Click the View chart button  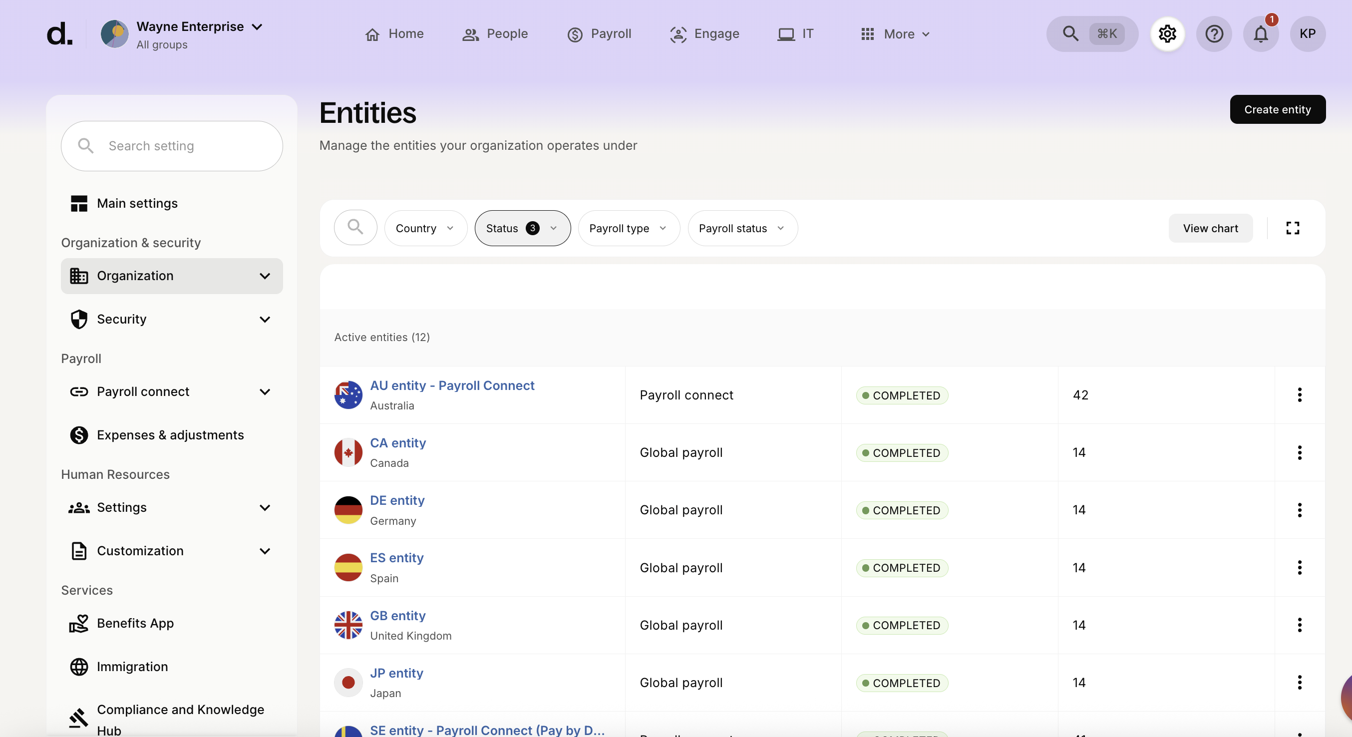(x=1210, y=228)
